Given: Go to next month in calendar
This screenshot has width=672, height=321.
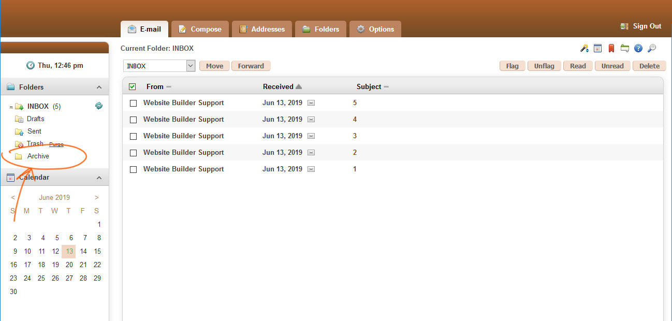Looking at the screenshot, I should pos(97,198).
